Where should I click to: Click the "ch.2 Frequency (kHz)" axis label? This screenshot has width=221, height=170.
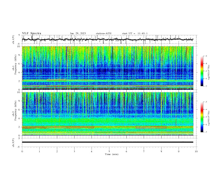point(15,110)
